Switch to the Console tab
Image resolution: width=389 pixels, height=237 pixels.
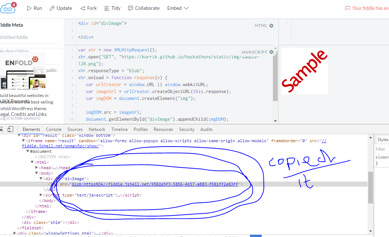[x=54, y=129]
